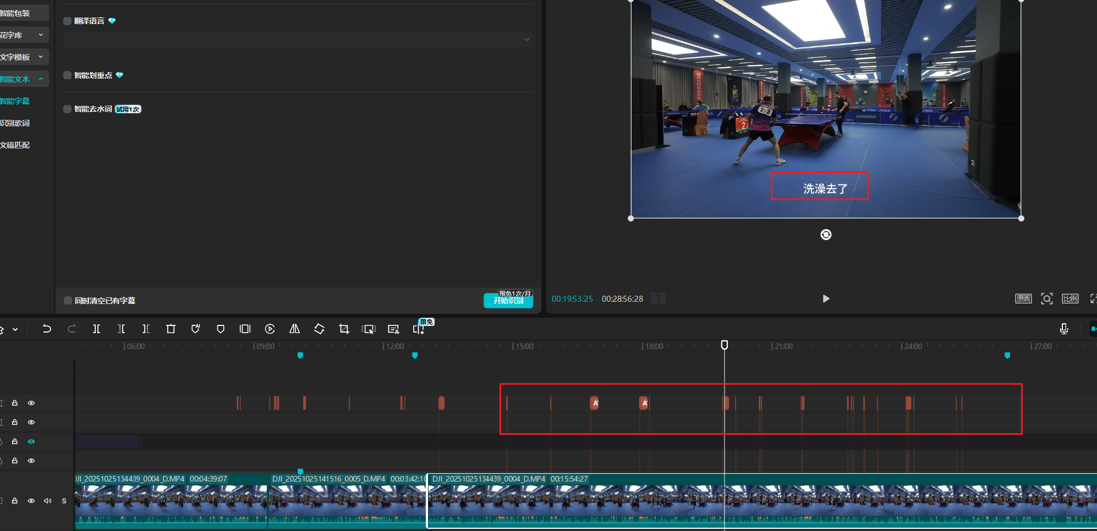Click the 开始识别 button
The width and height of the screenshot is (1097, 531).
508,301
